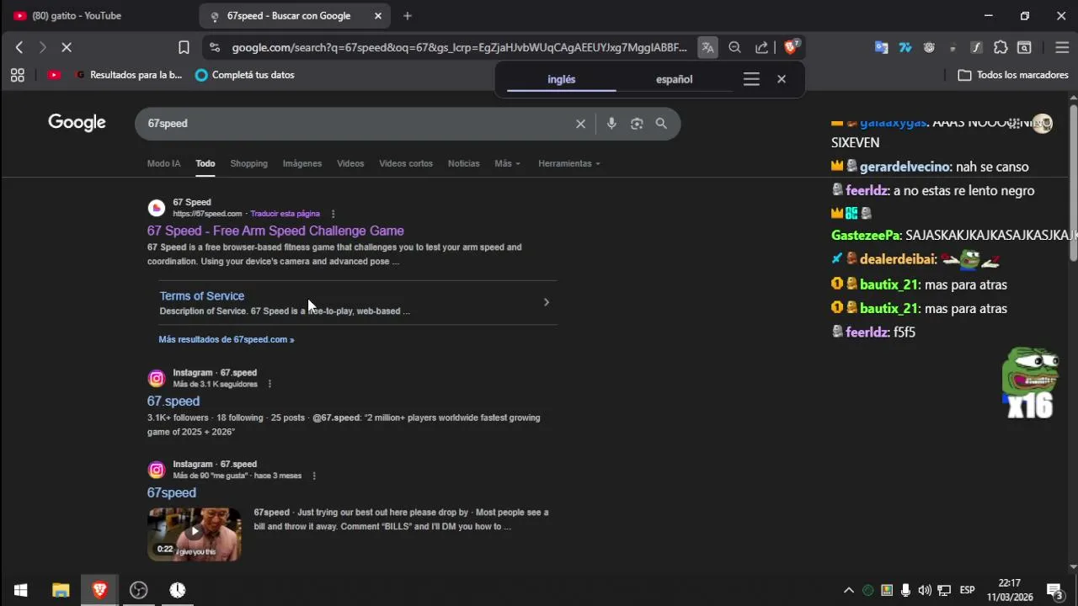The width and height of the screenshot is (1078, 606).
Task: Click 'Más resultados de 67speed.com'
Action: 227,339
